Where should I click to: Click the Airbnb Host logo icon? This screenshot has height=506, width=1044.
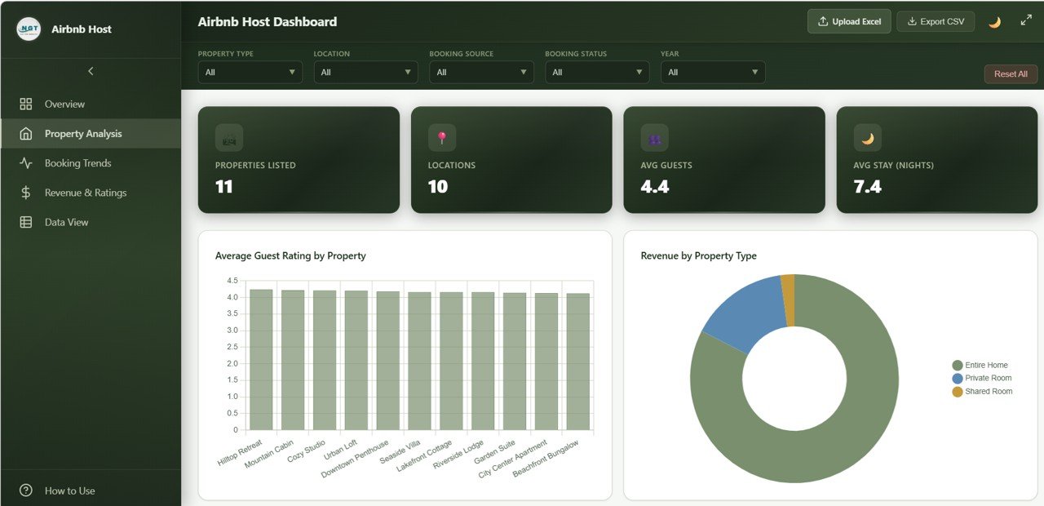[29, 29]
